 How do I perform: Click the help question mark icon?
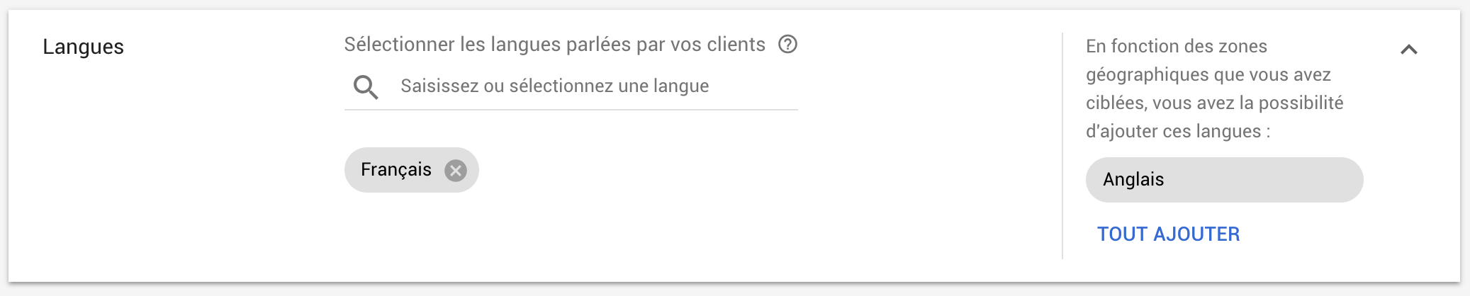(787, 45)
